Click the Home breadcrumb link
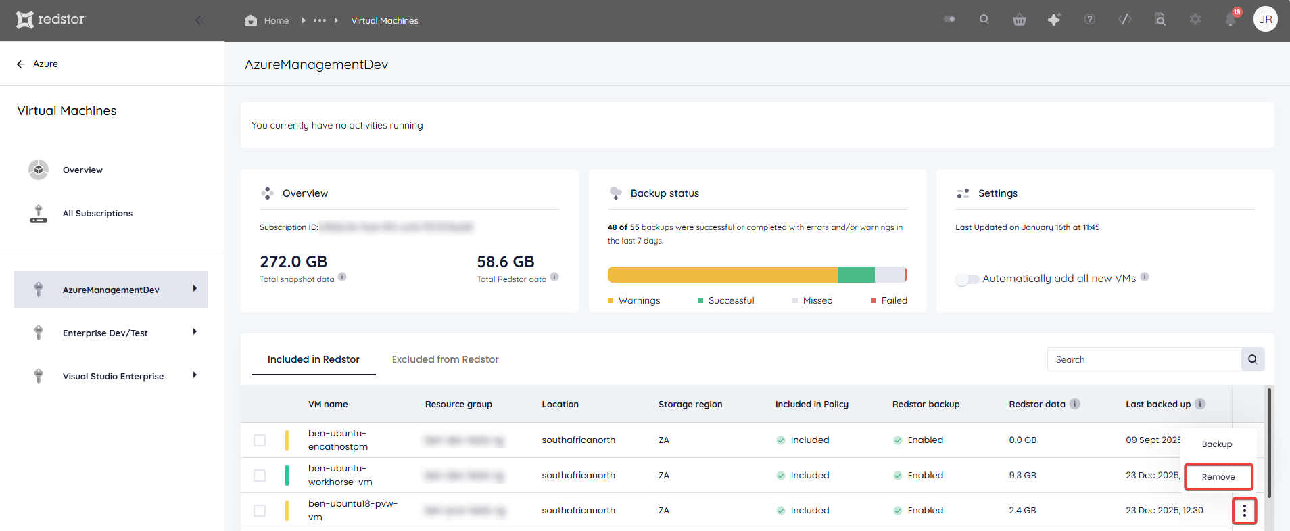 [277, 21]
